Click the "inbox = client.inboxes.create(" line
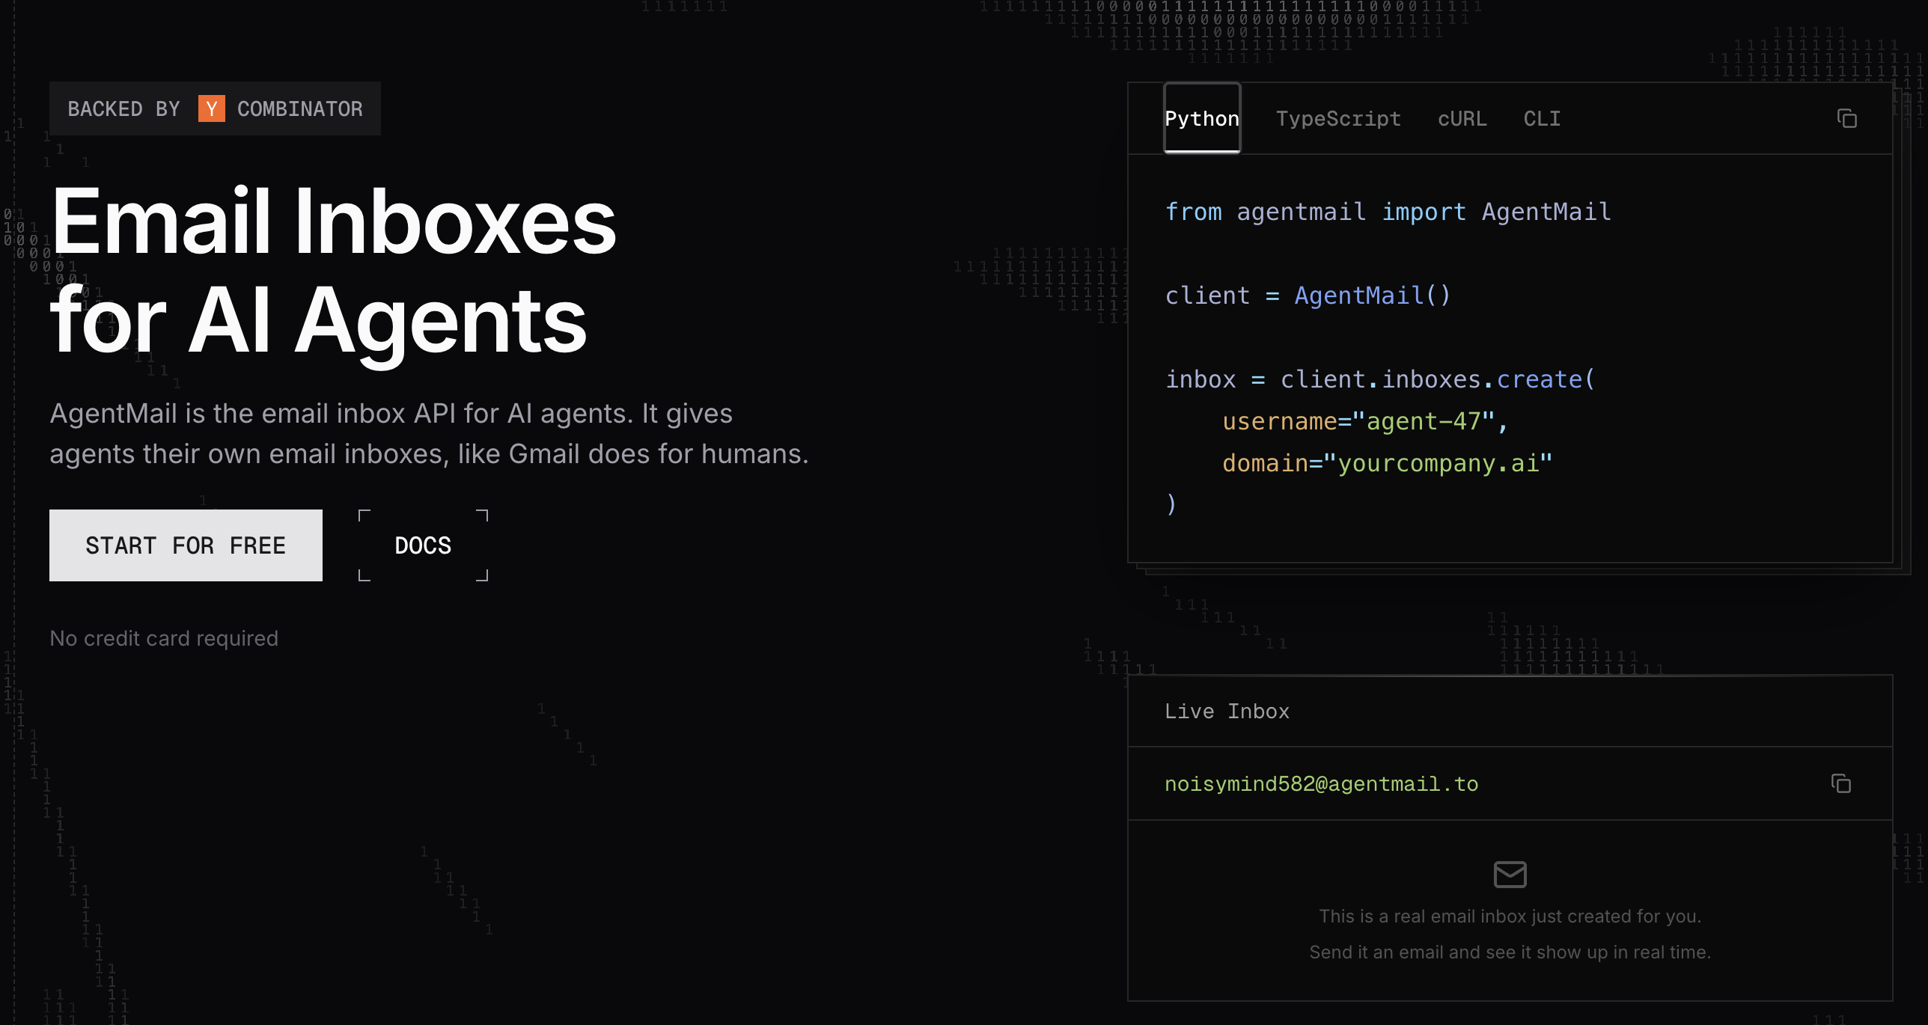The image size is (1928, 1025). [1381, 379]
